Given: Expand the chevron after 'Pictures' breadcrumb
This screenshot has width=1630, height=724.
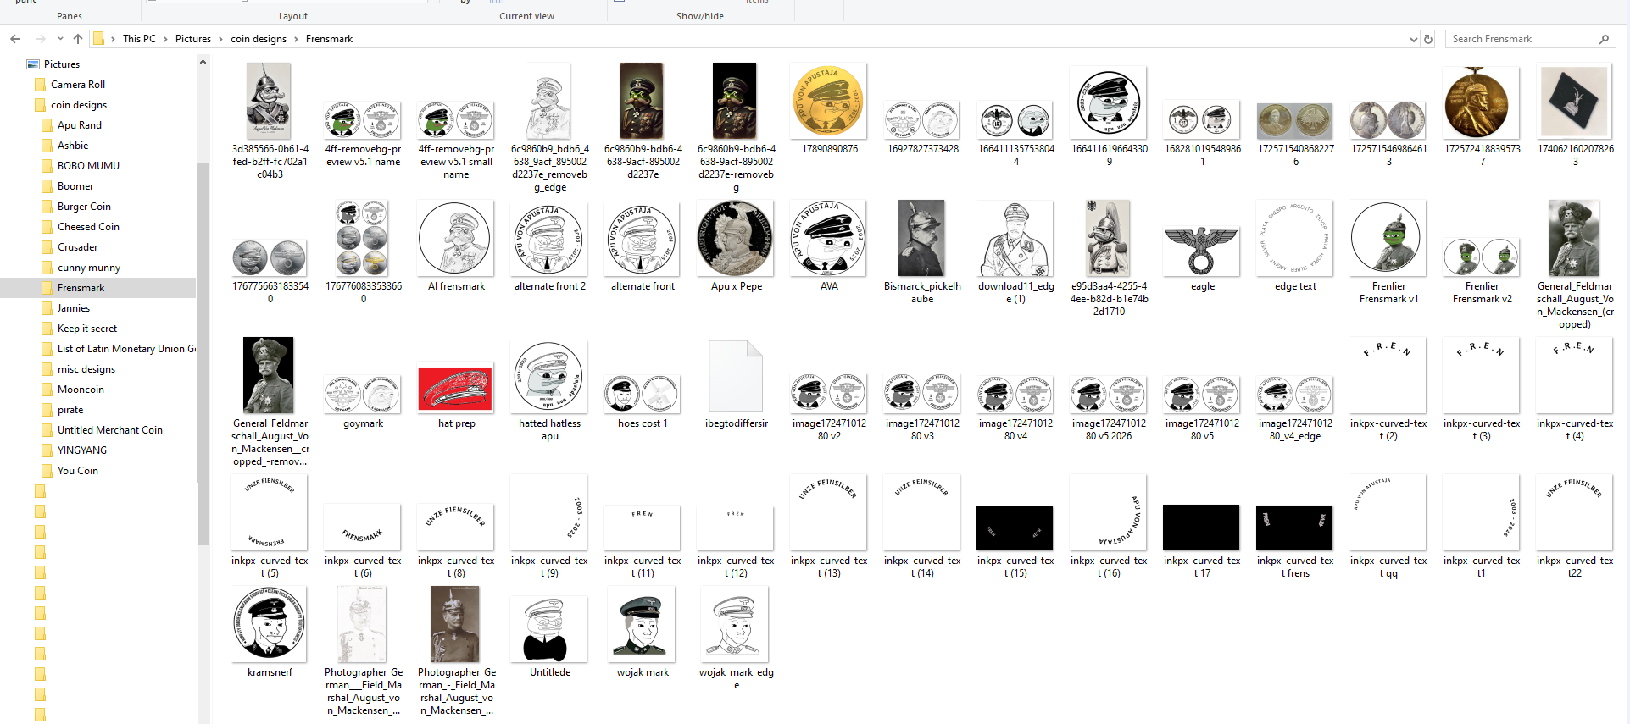Looking at the screenshot, I should pyautogui.click(x=220, y=39).
